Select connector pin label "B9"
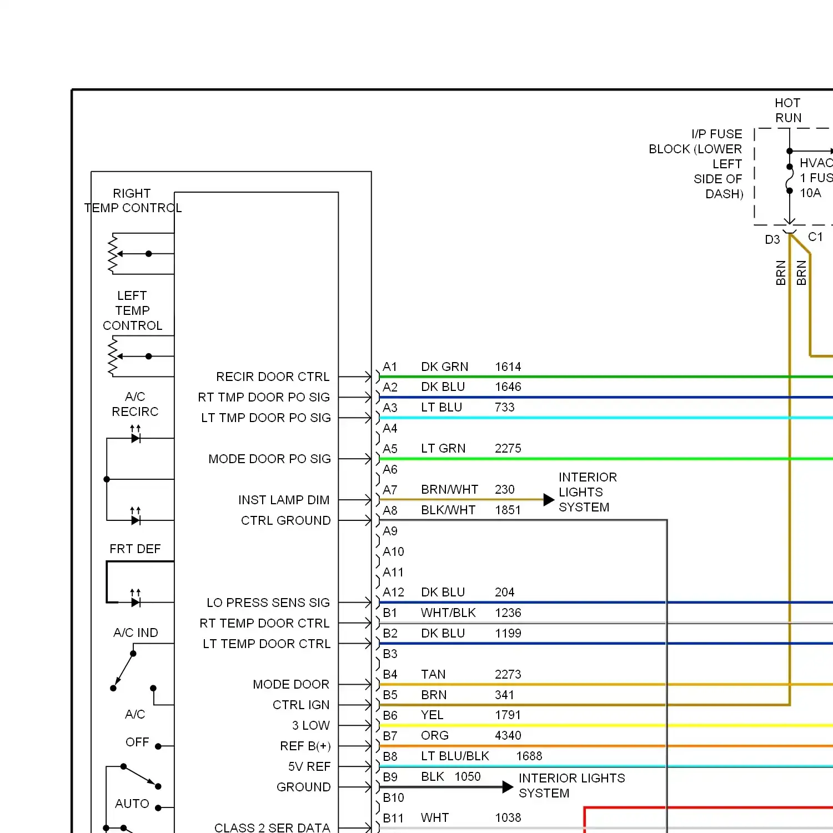 tap(390, 777)
